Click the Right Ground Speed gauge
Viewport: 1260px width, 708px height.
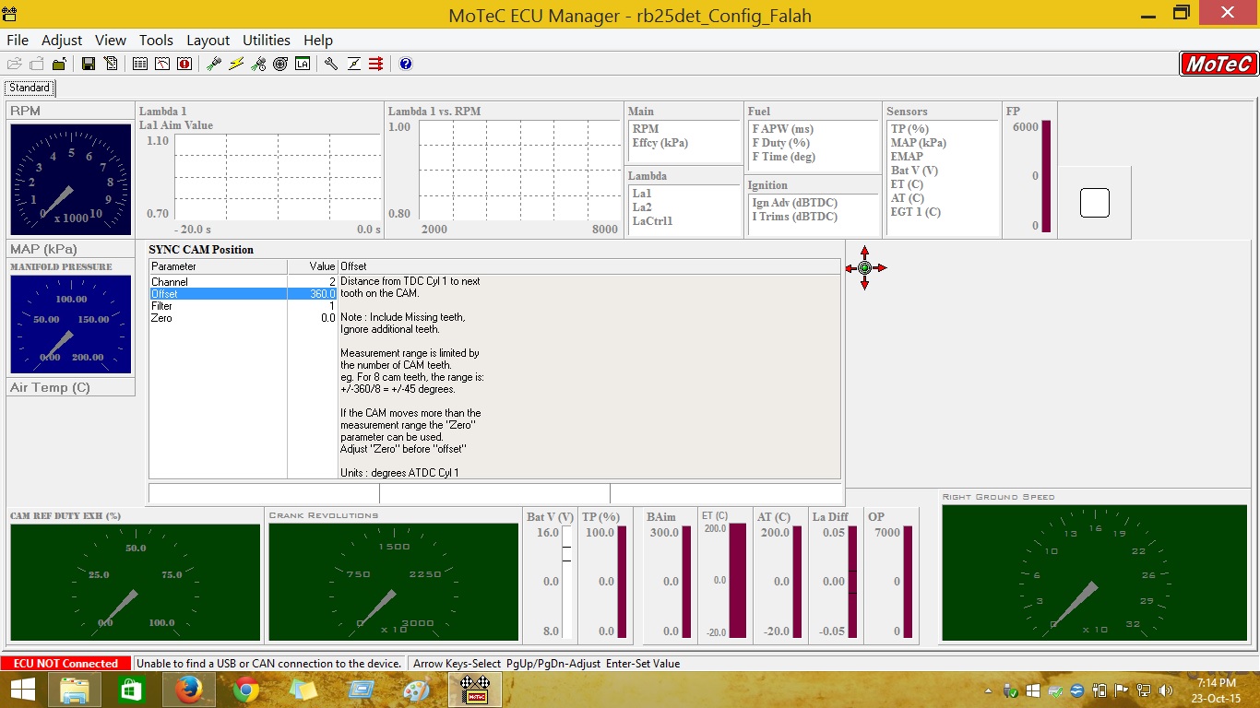coord(1094,572)
